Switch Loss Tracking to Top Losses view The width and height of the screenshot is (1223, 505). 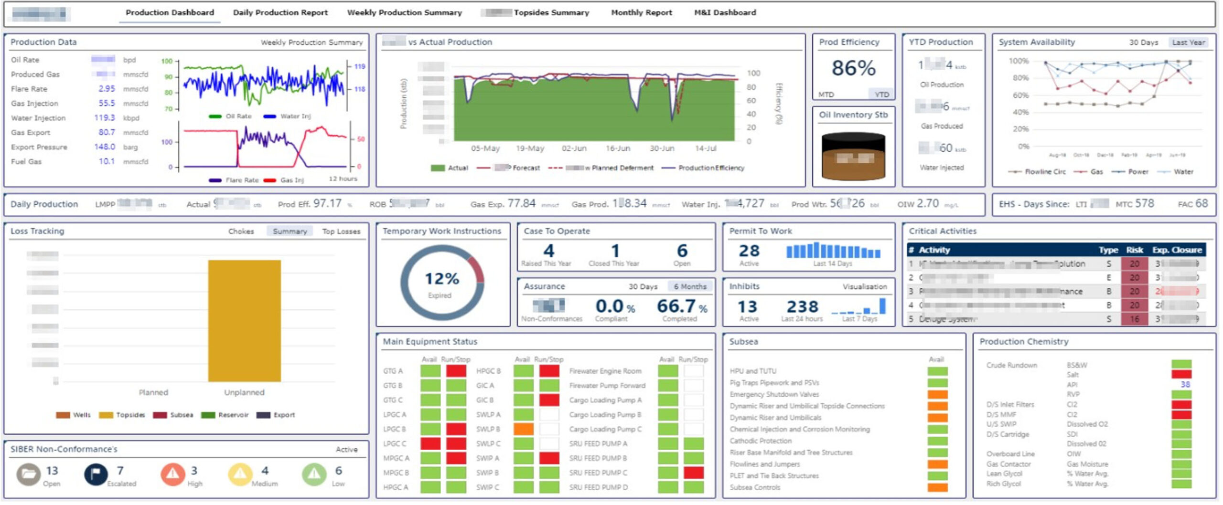coord(341,231)
